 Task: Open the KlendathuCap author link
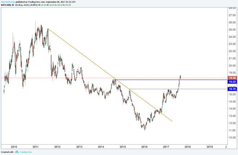tap(9, 2)
